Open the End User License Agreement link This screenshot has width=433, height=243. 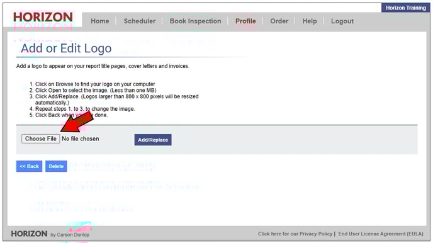pyautogui.click(x=381, y=234)
